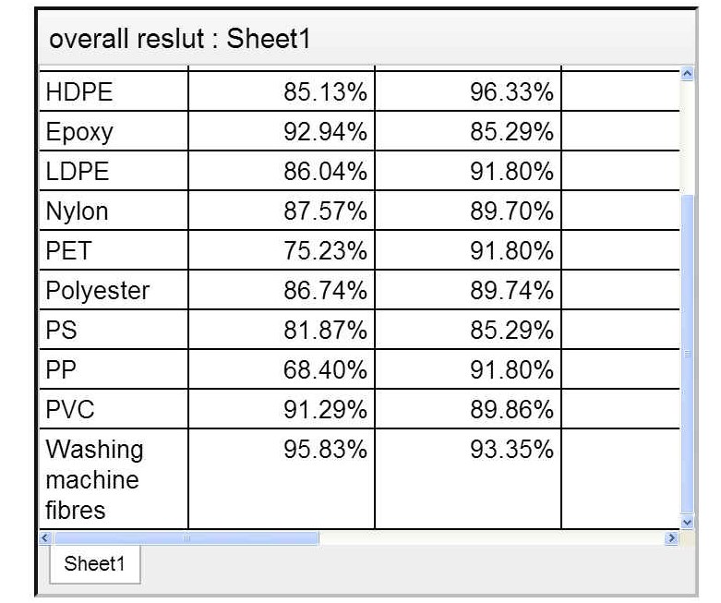The height and width of the screenshot is (603, 721).
Task: Select the Epoxy cell
Action: [114, 131]
